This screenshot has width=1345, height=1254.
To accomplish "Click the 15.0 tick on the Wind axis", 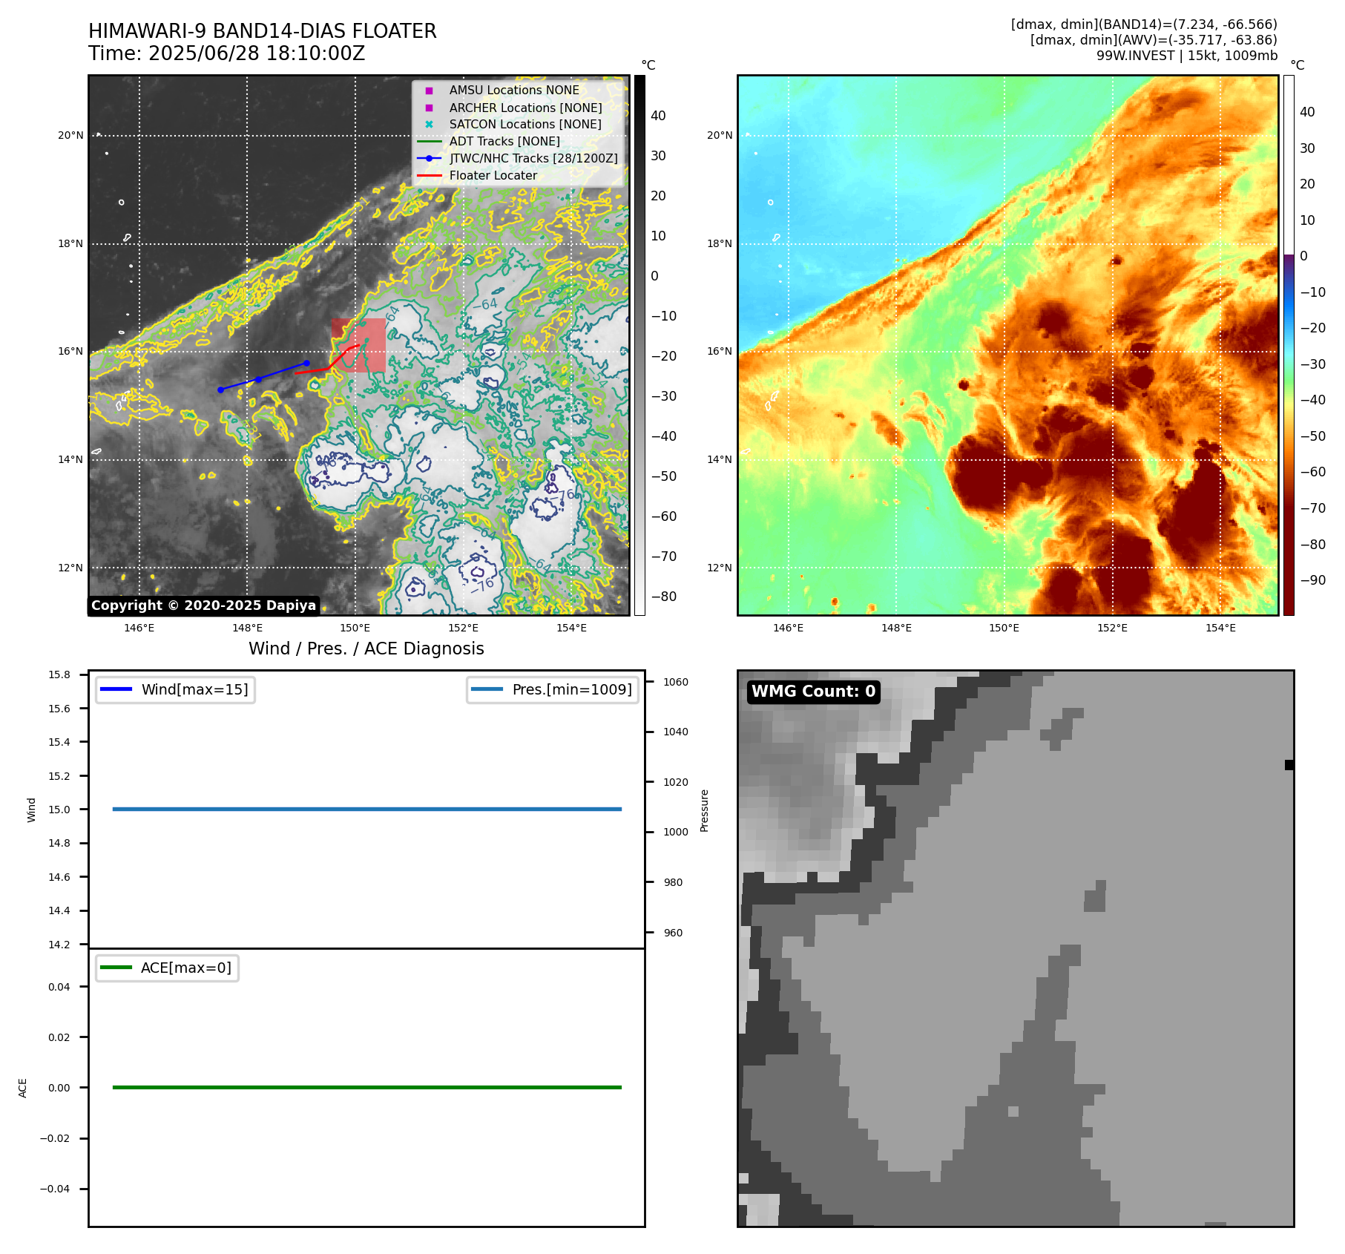I will click(59, 810).
